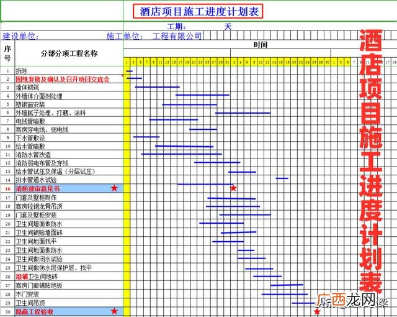Viewport: 397px width, 317px height.
Task: Click the red star beside 隐蔽工程验收
Action: [x=114, y=311]
